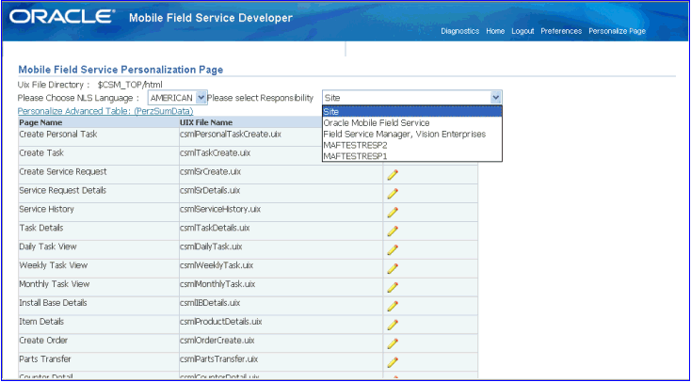Click the Page Name column header

pos(40,122)
